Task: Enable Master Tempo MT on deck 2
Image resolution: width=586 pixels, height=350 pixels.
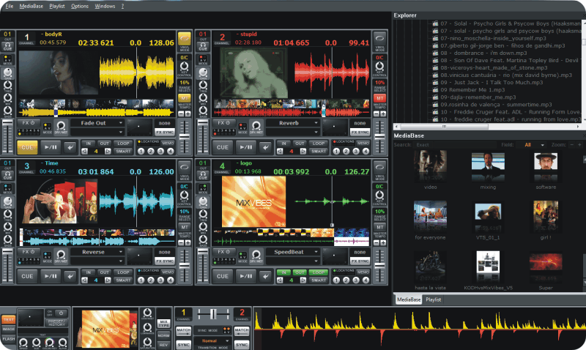Action: click(x=379, y=99)
